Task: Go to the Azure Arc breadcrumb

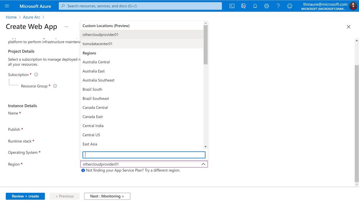Action: click(31, 17)
